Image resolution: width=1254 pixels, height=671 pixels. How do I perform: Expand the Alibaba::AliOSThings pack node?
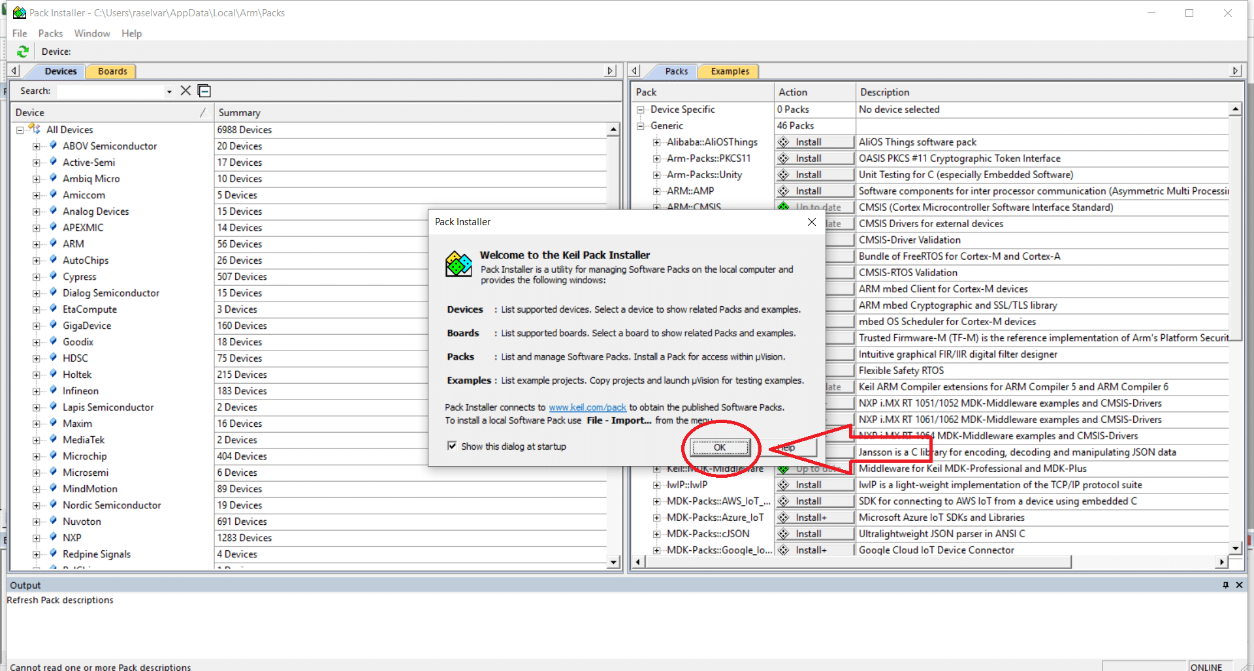tap(657, 142)
